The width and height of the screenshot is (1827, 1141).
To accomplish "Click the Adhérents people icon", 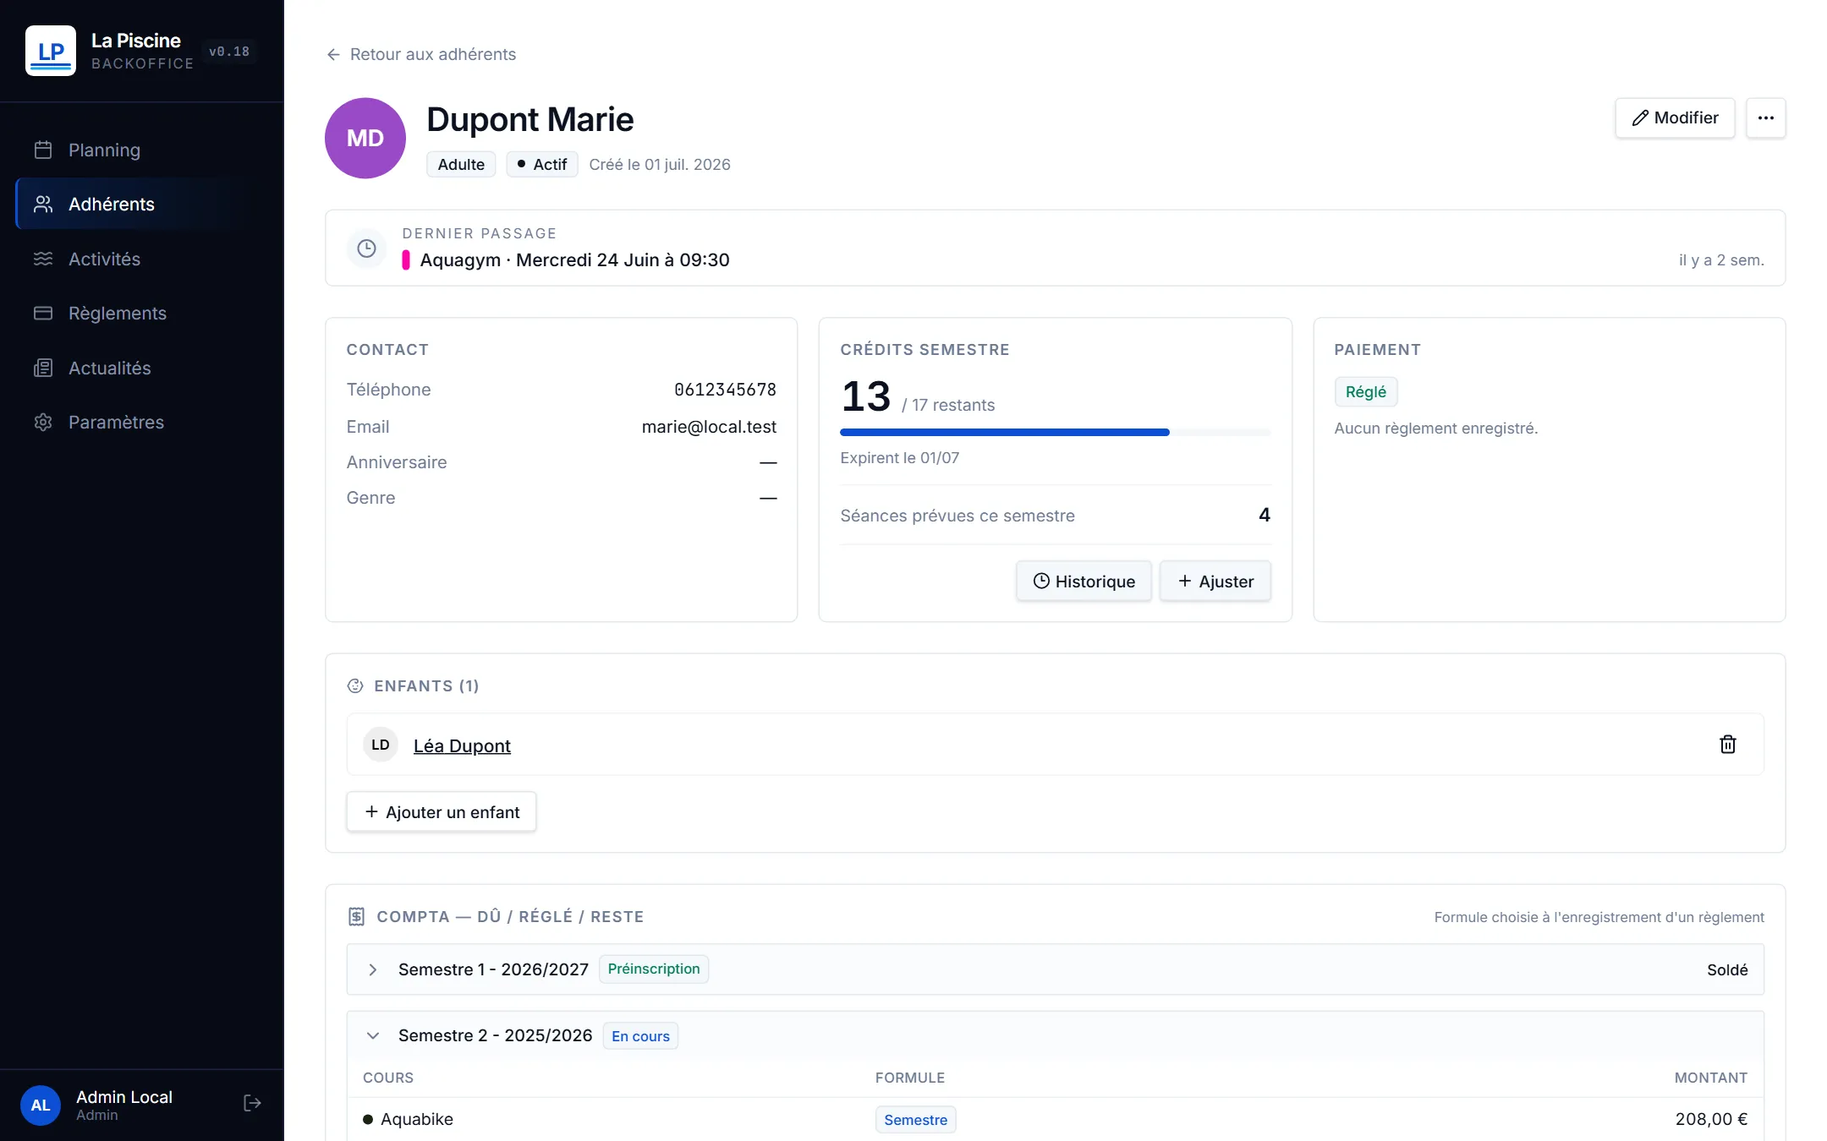I will pos(43,204).
